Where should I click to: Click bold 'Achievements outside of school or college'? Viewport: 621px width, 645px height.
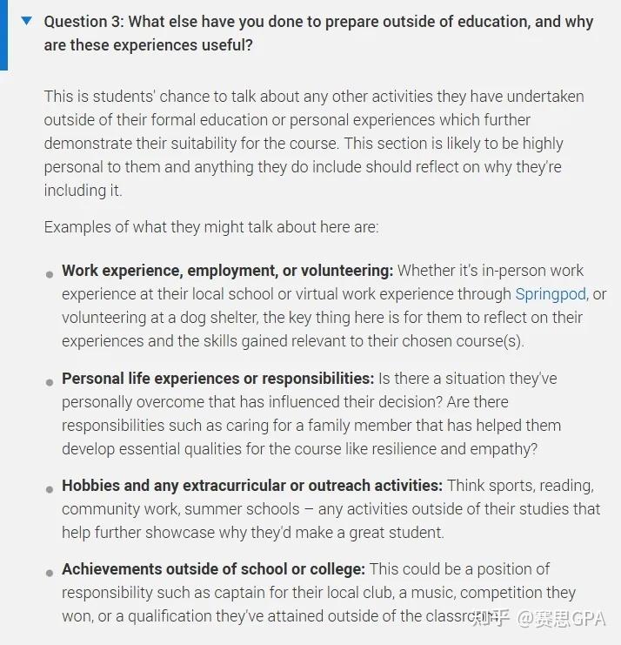[213, 569]
